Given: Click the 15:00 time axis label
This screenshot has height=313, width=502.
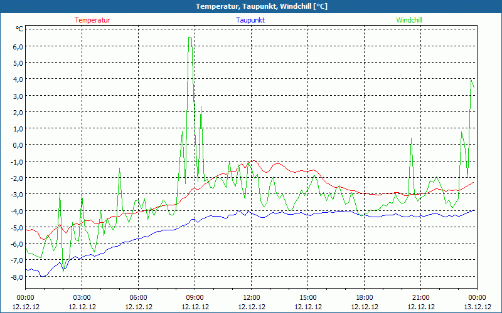Looking at the screenshot, I should 308,298.
